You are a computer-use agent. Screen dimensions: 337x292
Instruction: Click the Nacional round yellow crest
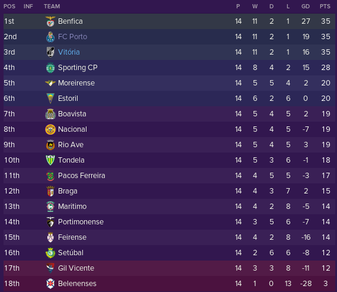click(50, 129)
